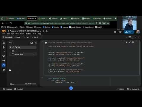Click the Colab logo
142x107 pixels.
point(4,32)
